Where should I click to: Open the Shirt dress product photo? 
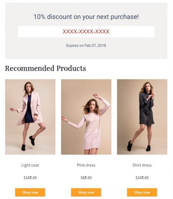142,117
